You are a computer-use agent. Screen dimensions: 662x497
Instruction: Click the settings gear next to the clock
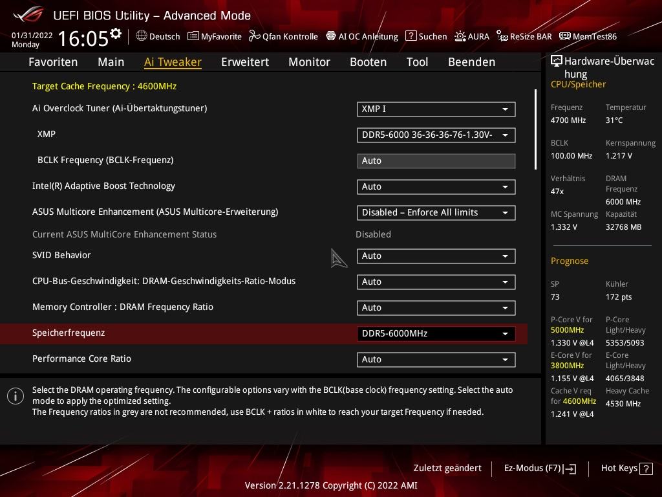[115, 33]
